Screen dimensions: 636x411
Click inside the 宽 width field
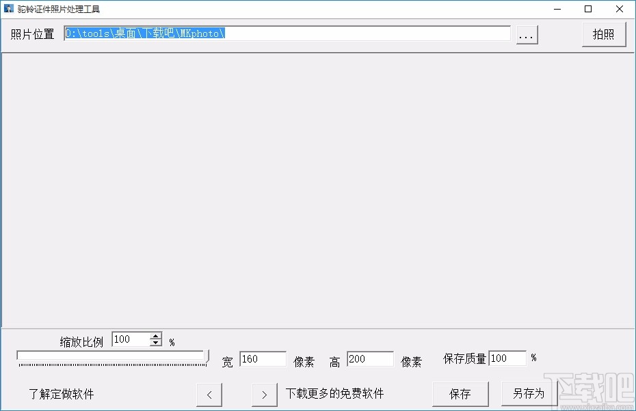[x=263, y=358]
